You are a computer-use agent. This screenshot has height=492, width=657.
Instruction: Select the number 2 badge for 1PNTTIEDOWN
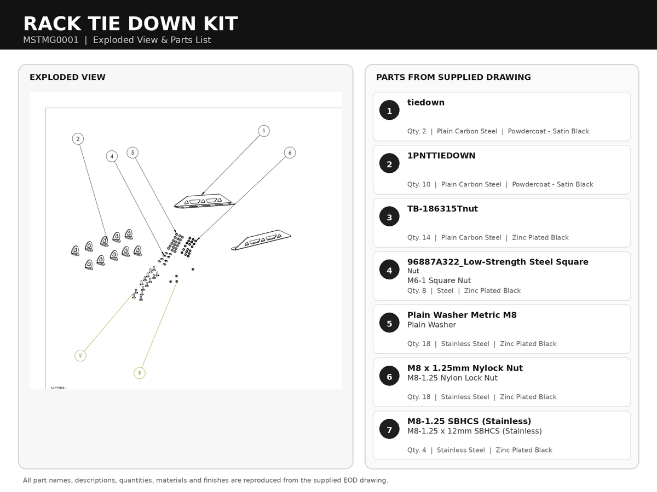pos(389,164)
